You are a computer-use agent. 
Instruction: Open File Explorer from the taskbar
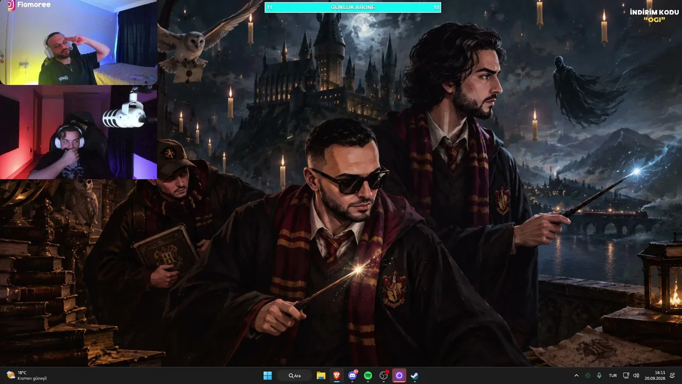321,375
